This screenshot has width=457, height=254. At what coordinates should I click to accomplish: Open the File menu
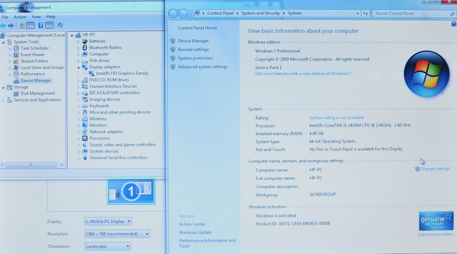(x=5, y=17)
